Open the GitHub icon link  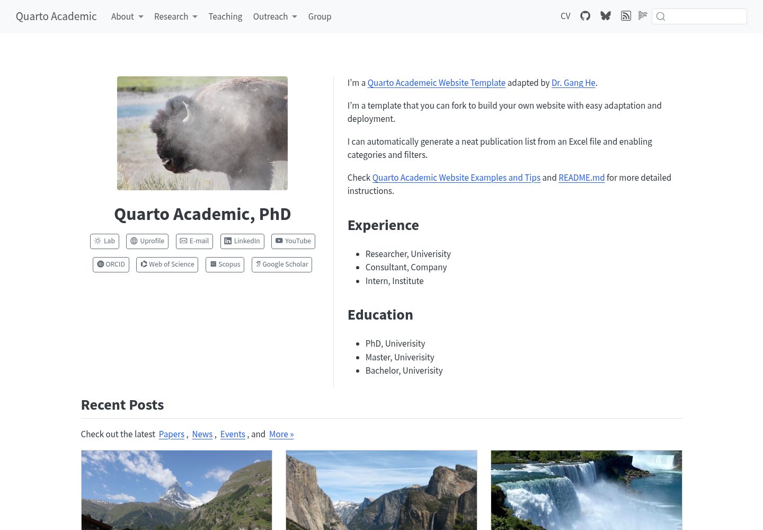pyautogui.click(x=585, y=16)
